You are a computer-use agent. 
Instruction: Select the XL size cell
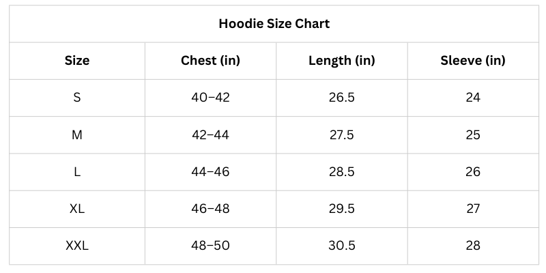click(77, 208)
